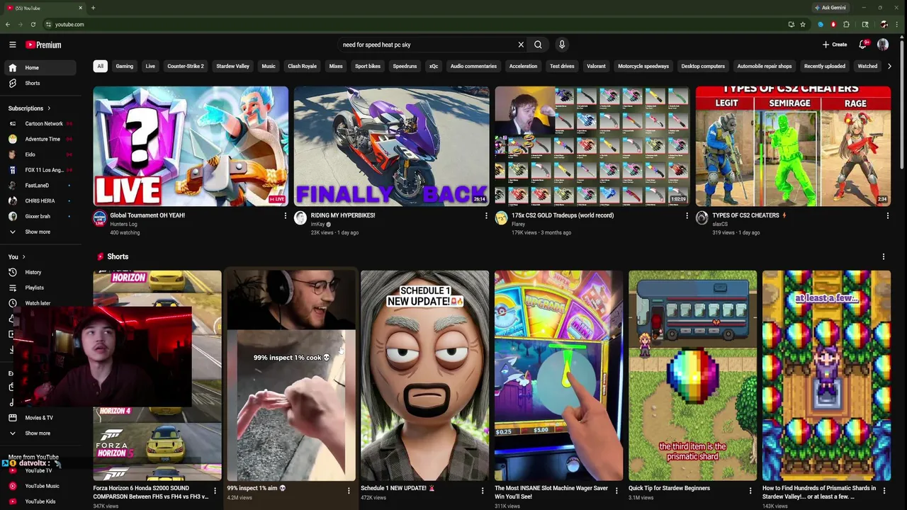Open the notifications bell
907x510 pixels.
863,45
